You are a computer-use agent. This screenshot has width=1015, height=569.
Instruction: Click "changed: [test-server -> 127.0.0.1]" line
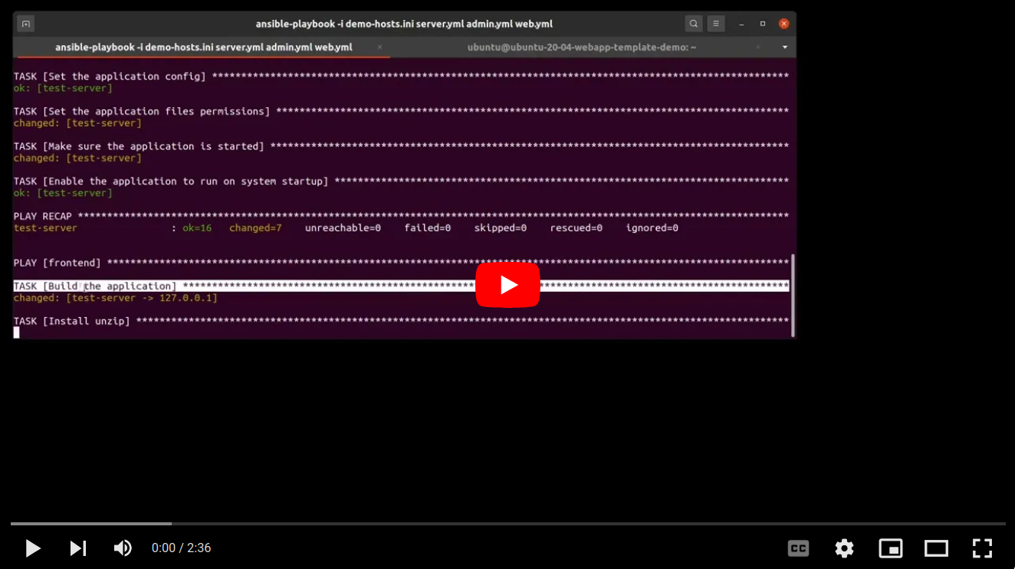116,298
